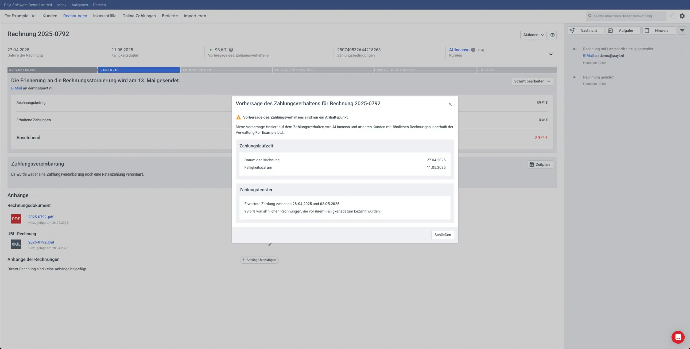Open Aufgaben in the top bar

tap(80, 5)
